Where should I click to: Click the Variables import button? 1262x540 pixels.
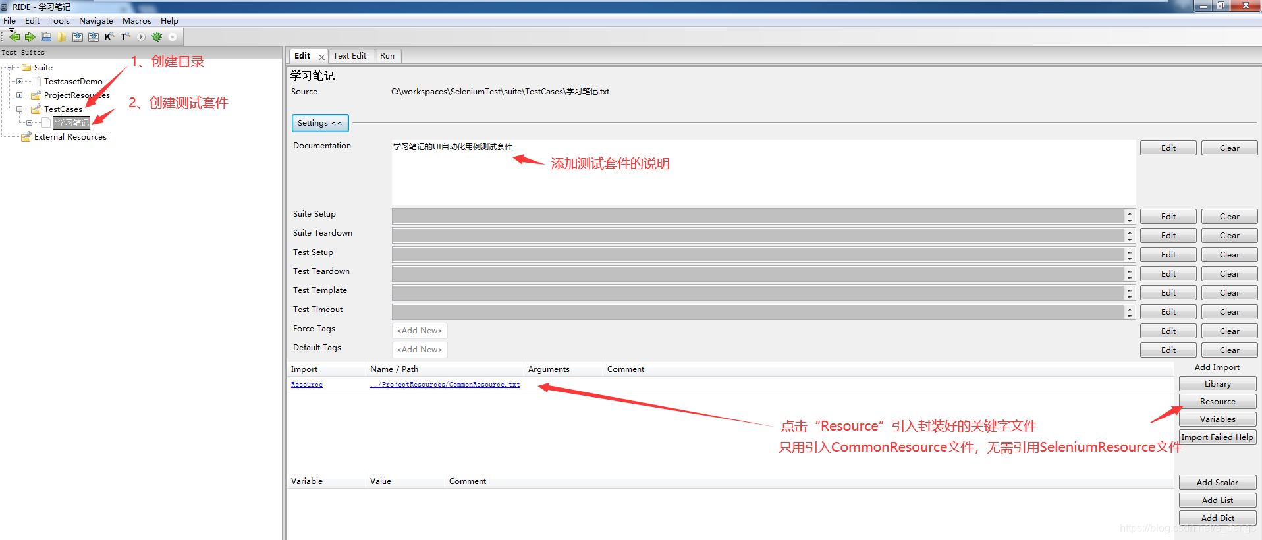pos(1218,419)
